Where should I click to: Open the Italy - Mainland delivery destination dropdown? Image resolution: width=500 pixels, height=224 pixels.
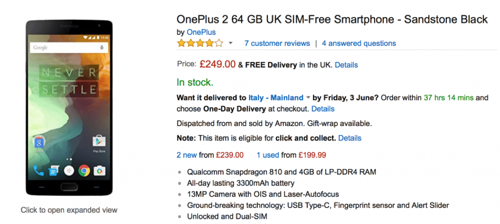(x=276, y=98)
